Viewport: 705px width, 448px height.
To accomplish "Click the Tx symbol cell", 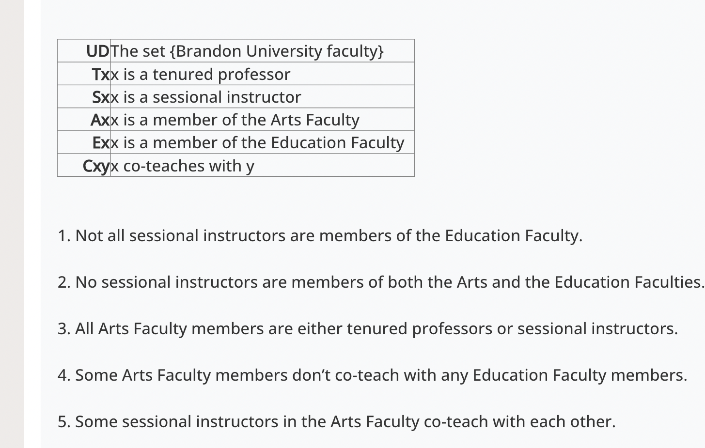I will (84, 74).
